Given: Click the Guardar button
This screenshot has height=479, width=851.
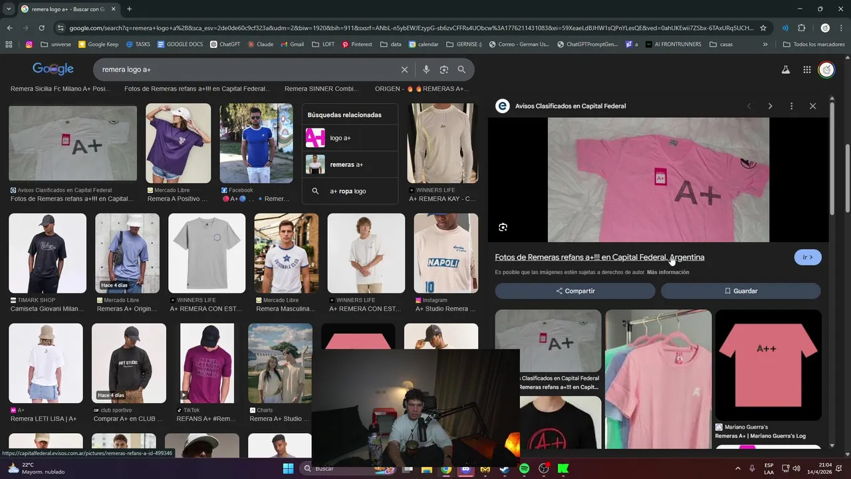Looking at the screenshot, I should click(741, 291).
